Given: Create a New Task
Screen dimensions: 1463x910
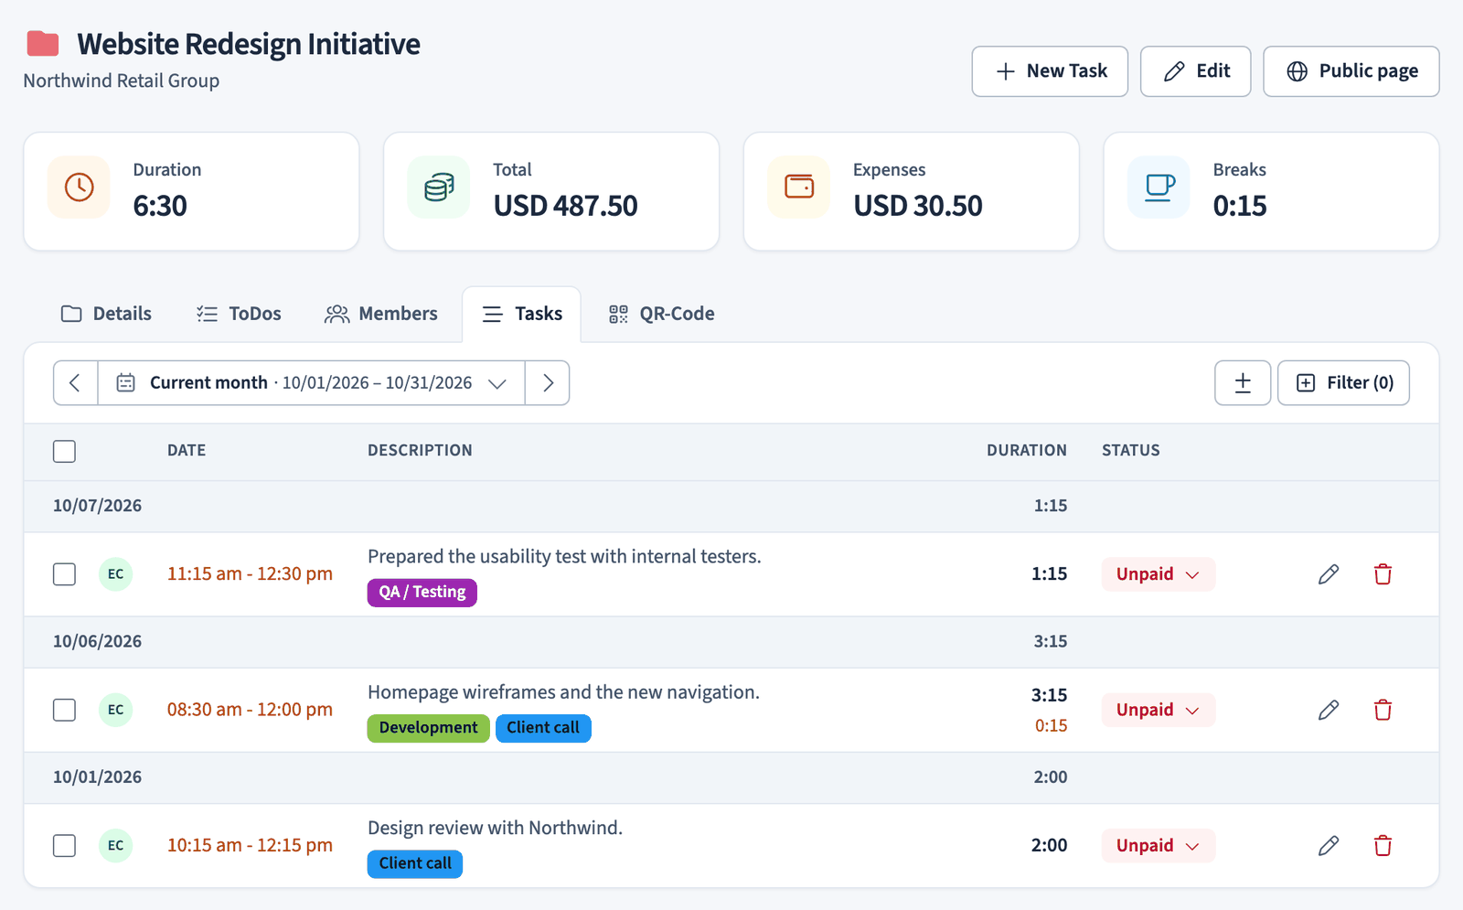Looking at the screenshot, I should click(x=1050, y=71).
